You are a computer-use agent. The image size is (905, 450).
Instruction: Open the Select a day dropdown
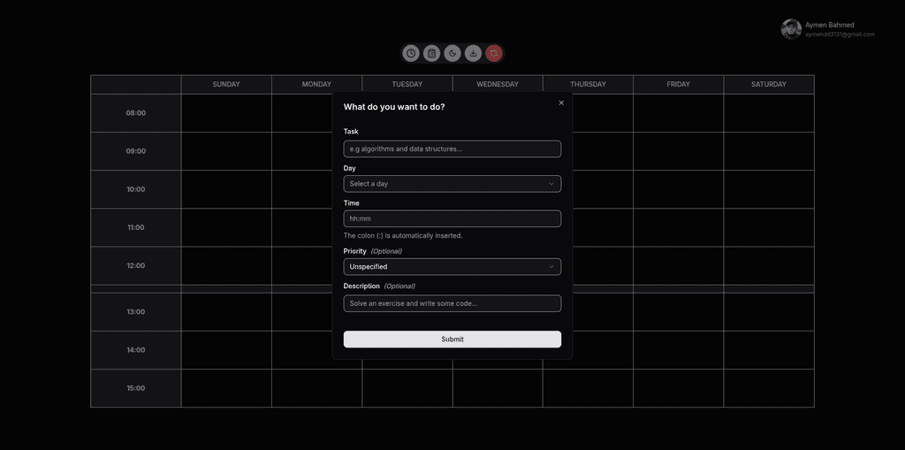click(x=452, y=184)
